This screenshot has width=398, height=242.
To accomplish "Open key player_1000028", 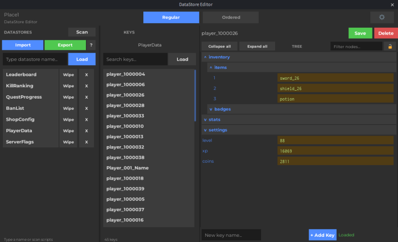I will pos(149,105).
